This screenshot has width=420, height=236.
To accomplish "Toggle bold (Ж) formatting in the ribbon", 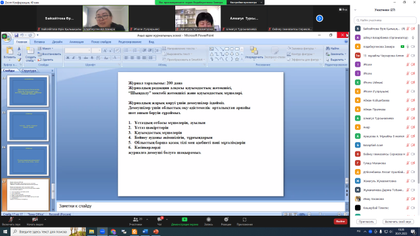I will point(68,58).
